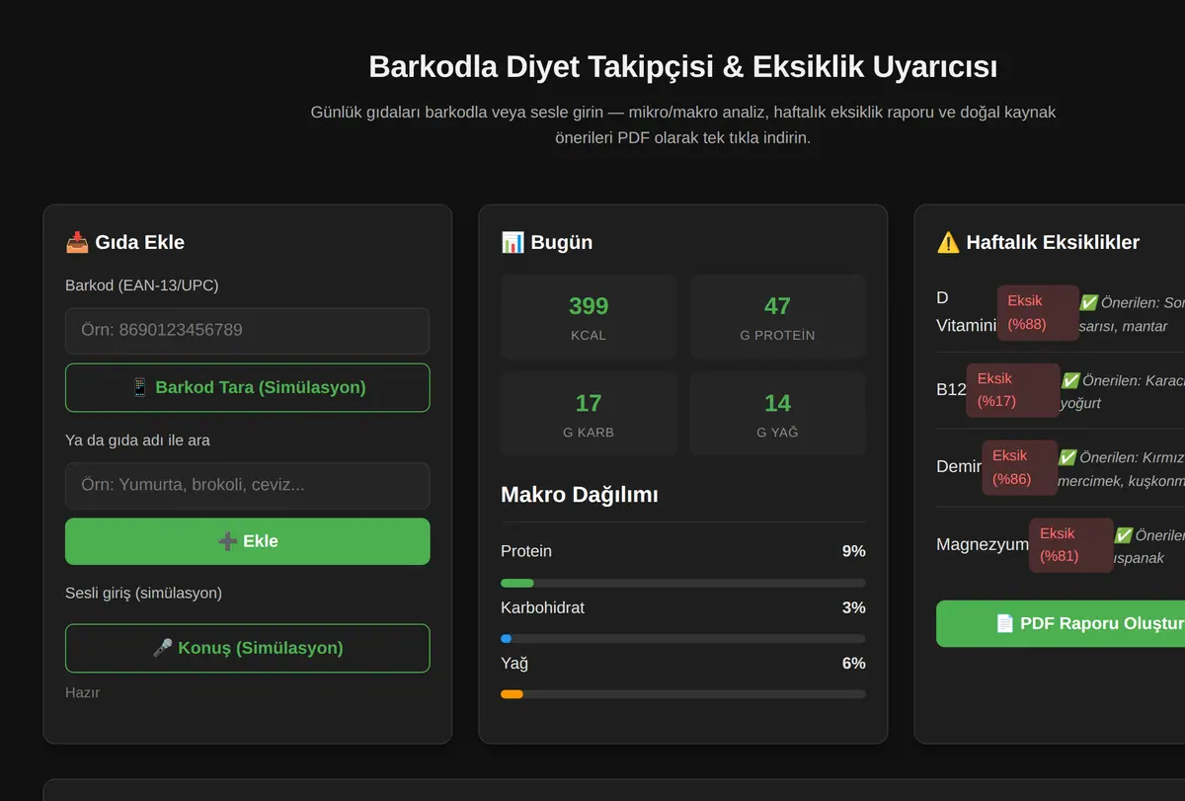Image resolution: width=1185 pixels, height=801 pixels.
Task: Click the chart icon beside Bugün
Action: (513, 242)
